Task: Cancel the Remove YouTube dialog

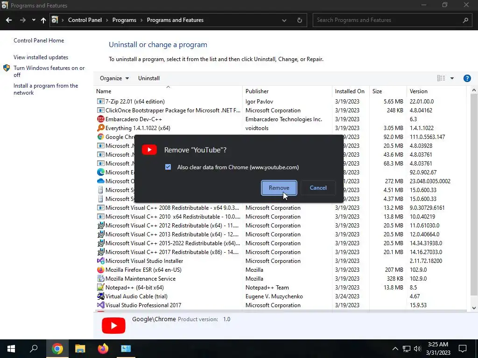Action: pyautogui.click(x=318, y=188)
